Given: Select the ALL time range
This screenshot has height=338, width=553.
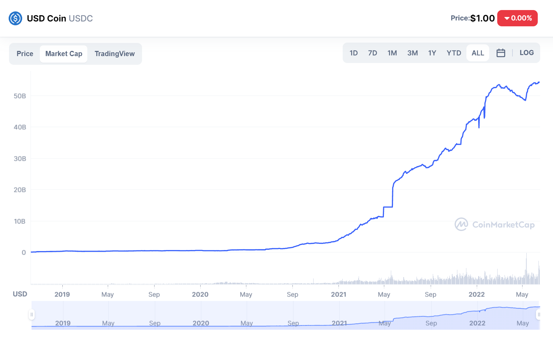Looking at the screenshot, I should (478, 53).
